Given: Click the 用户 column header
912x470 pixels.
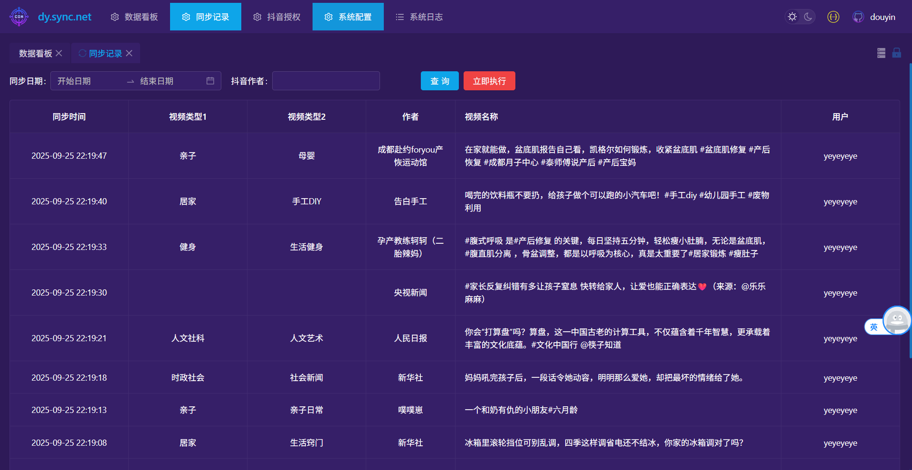Looking at the screenshot, I should pyautogui.click(x=840, y=116).
